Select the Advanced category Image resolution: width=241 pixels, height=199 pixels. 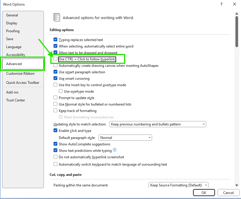coord(23,64)
